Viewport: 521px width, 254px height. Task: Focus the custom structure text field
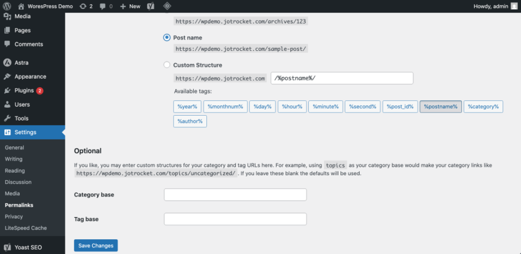click(342, 78)
